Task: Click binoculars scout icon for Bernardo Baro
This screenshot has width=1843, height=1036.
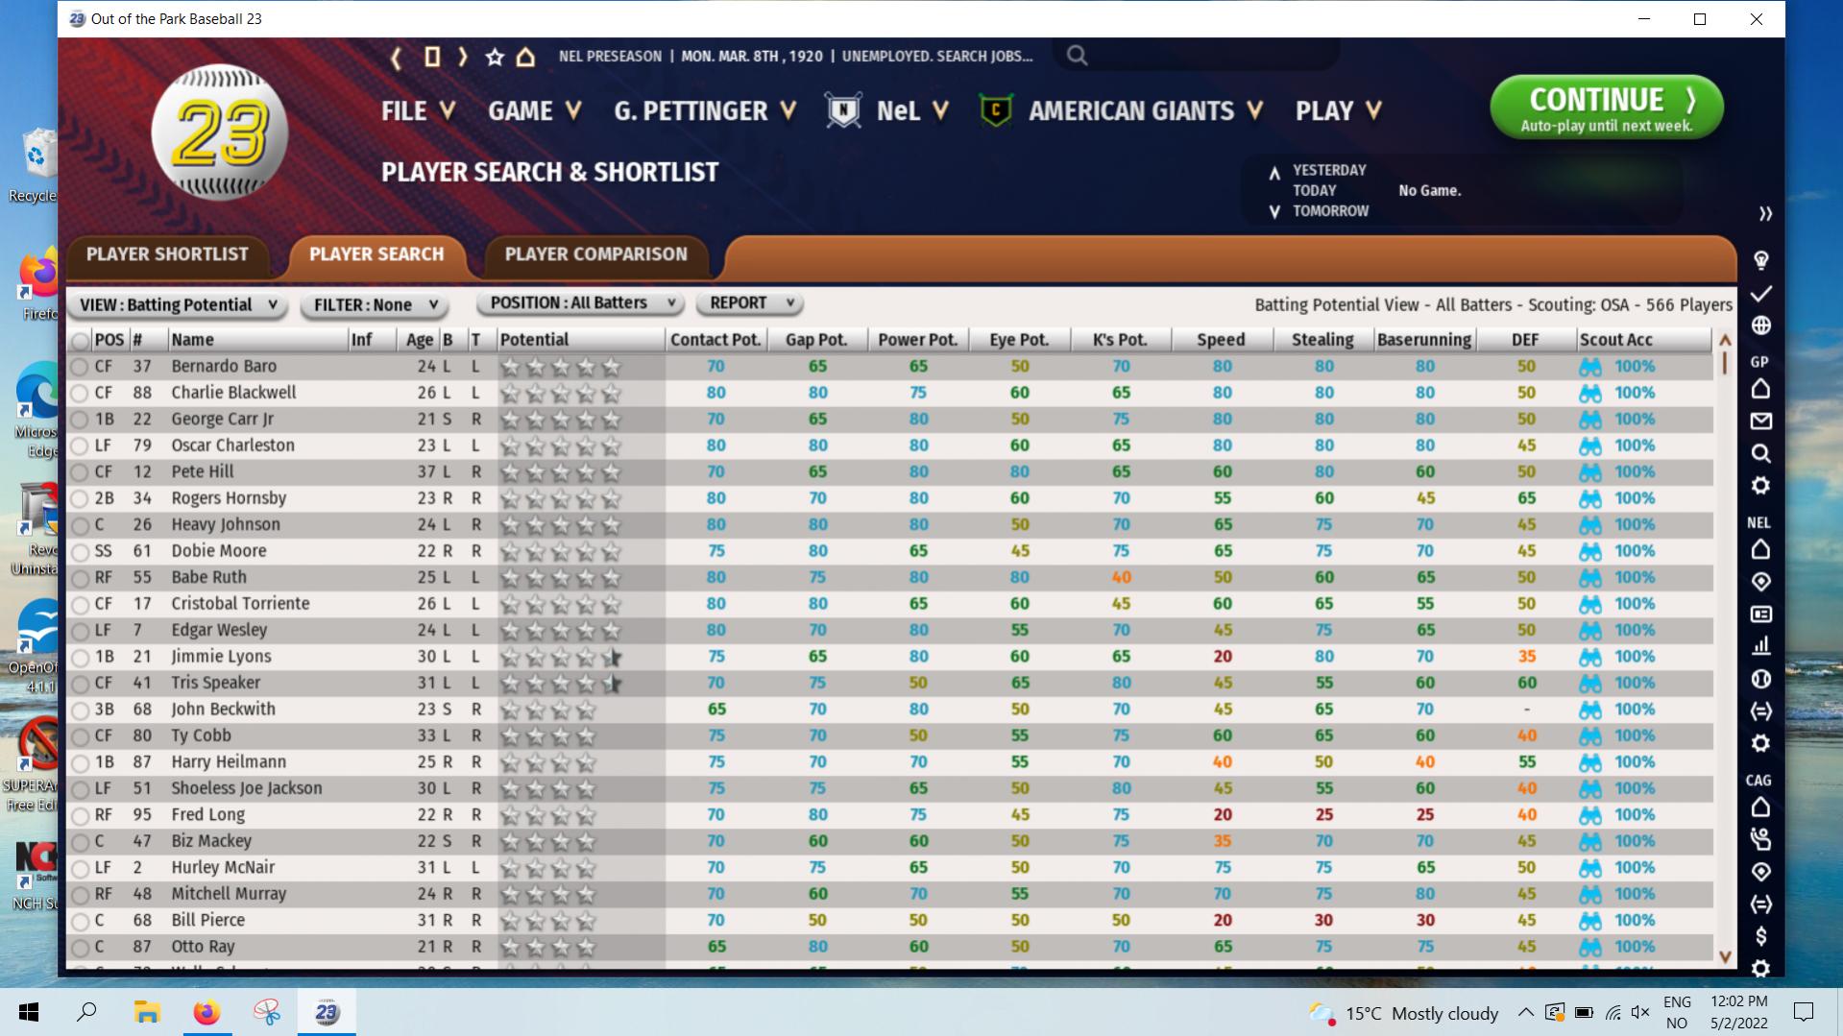Action: (1590, 367)
